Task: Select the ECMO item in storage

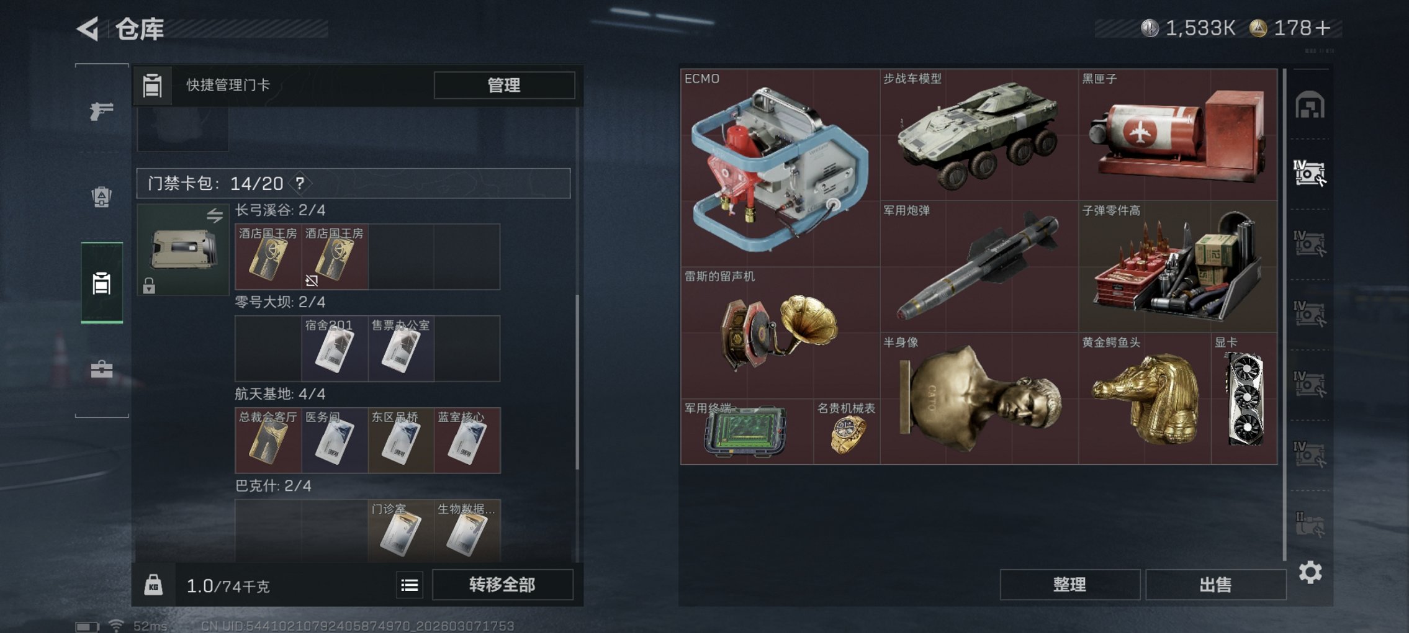Action: pos(780,168)
